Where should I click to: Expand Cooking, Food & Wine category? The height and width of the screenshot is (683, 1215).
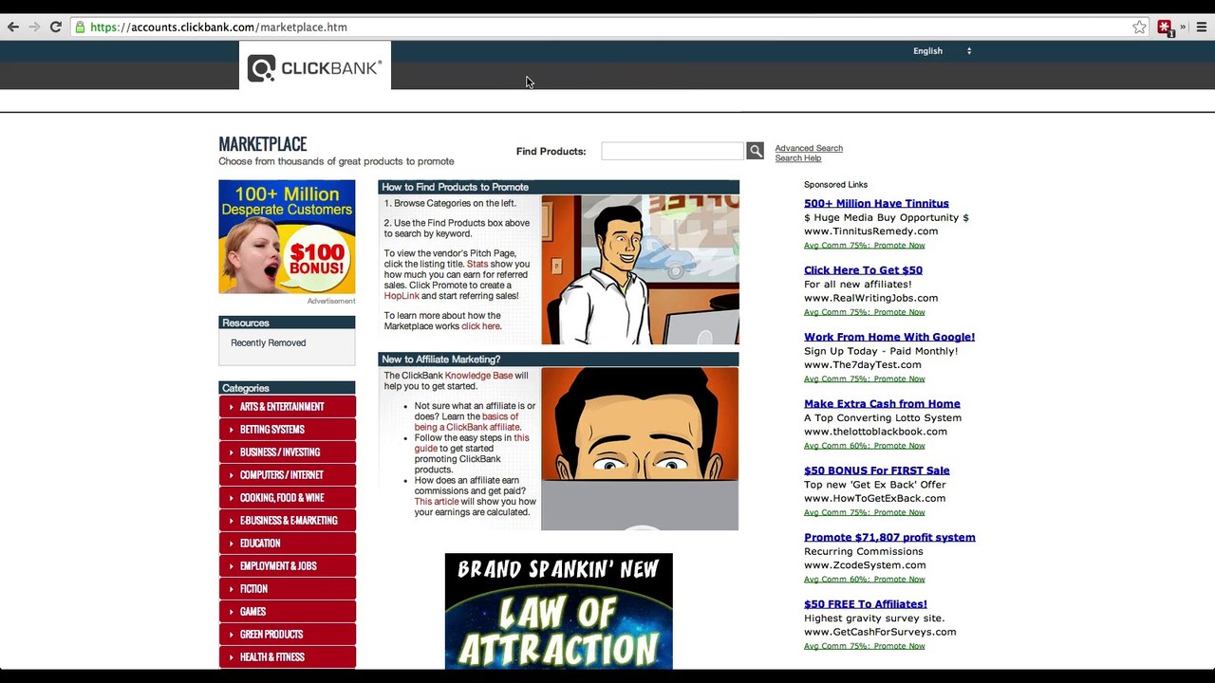pyautogui.click(x=287, y=497)
